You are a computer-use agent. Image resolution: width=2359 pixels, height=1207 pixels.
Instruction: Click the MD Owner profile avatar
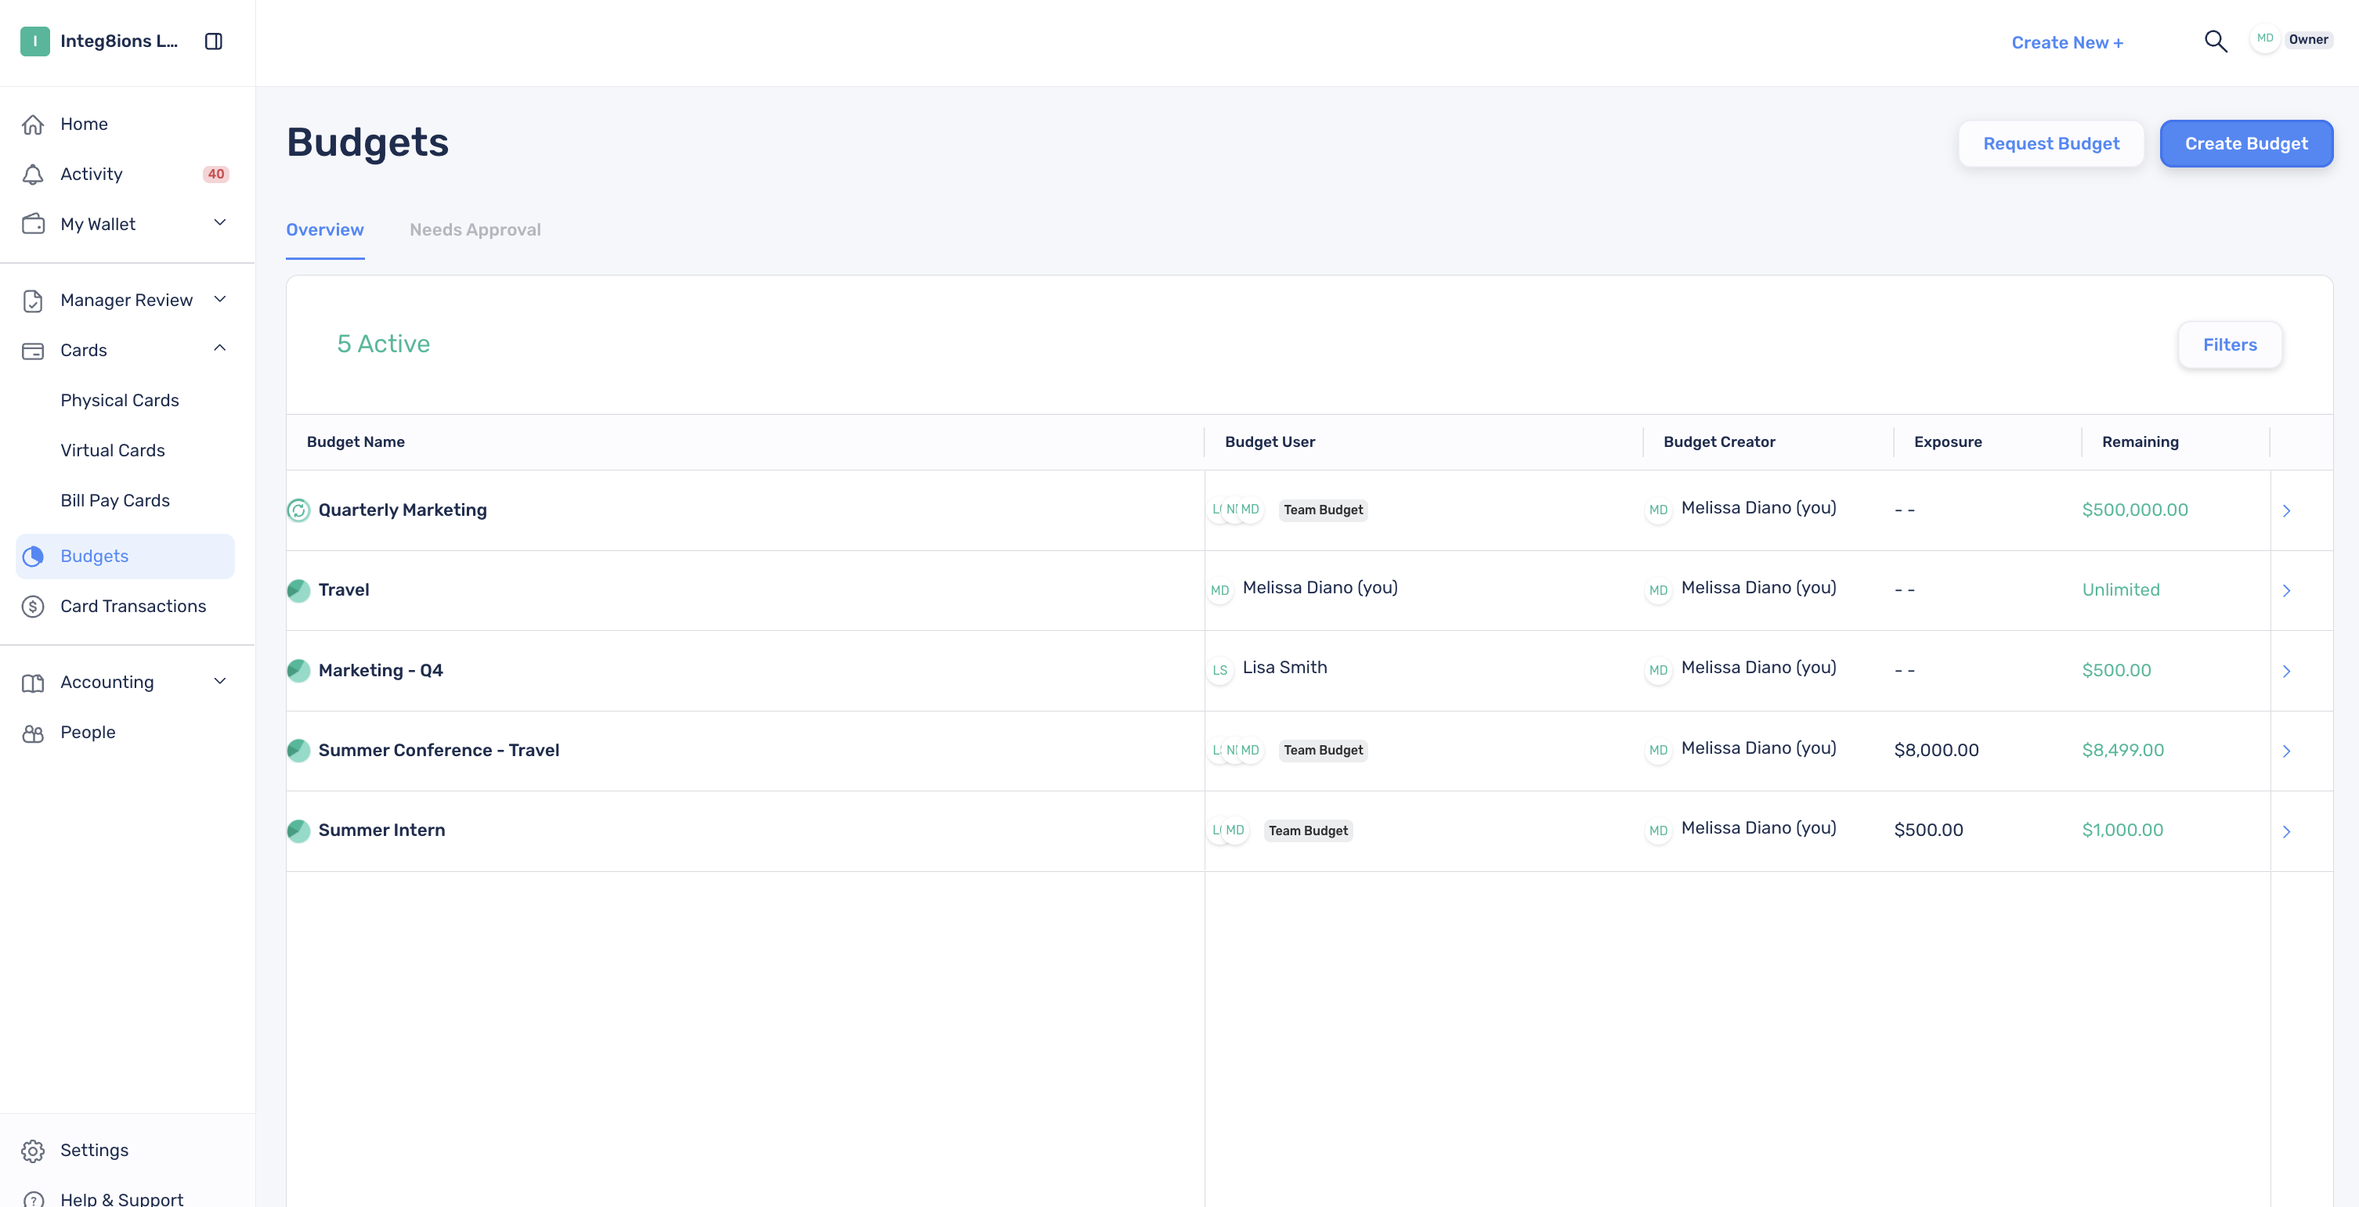point(2265,39)
